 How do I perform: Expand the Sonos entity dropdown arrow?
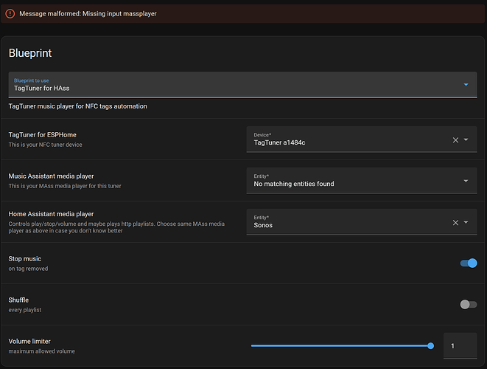466,222
